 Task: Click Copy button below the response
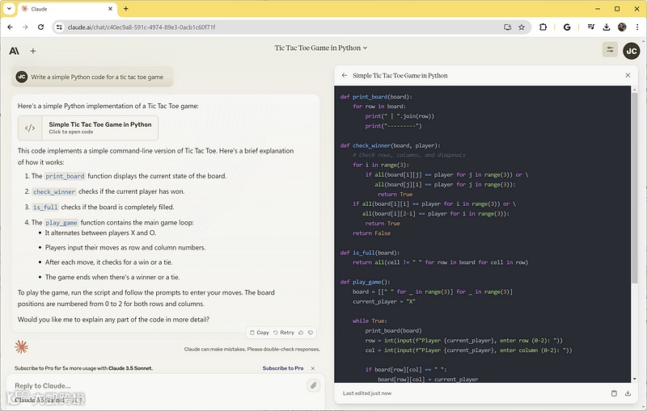(259, 332)
